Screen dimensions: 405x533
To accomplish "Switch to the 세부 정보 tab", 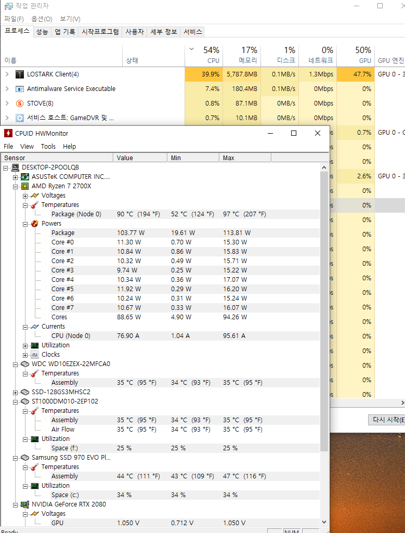I will [x=164, y=32].
